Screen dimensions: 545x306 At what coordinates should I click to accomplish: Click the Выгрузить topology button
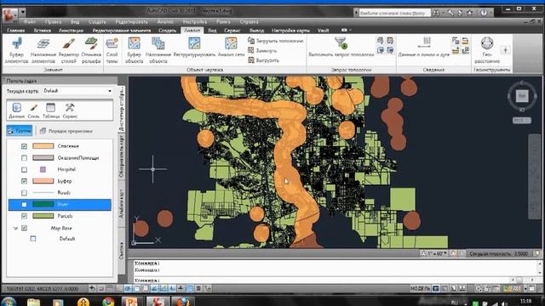tap(263, 60)
